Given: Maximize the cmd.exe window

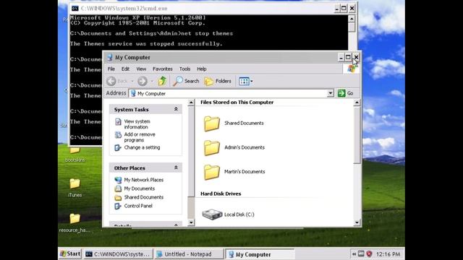Looking at the screenshot, I should click(x=344, y=8).
